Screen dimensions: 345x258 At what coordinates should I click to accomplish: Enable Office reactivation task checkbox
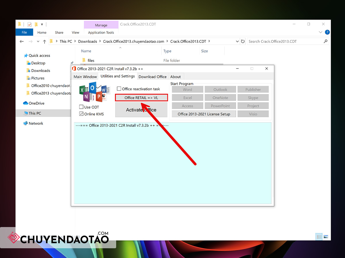pos(119,89)
